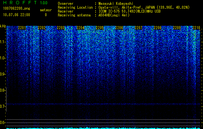Click the 2208 time marker
The image size is (203, 129).
pyautogui.click(x=157, y=27)
